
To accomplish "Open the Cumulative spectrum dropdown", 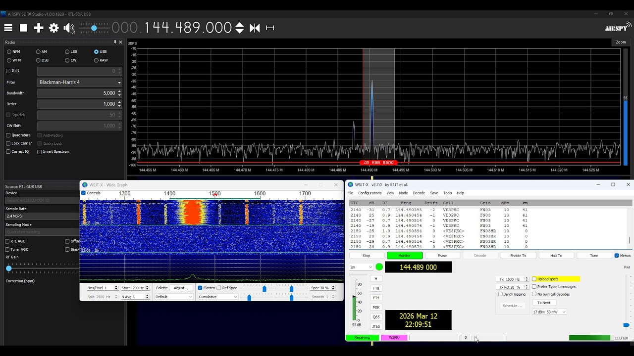I will click(218, 297).
